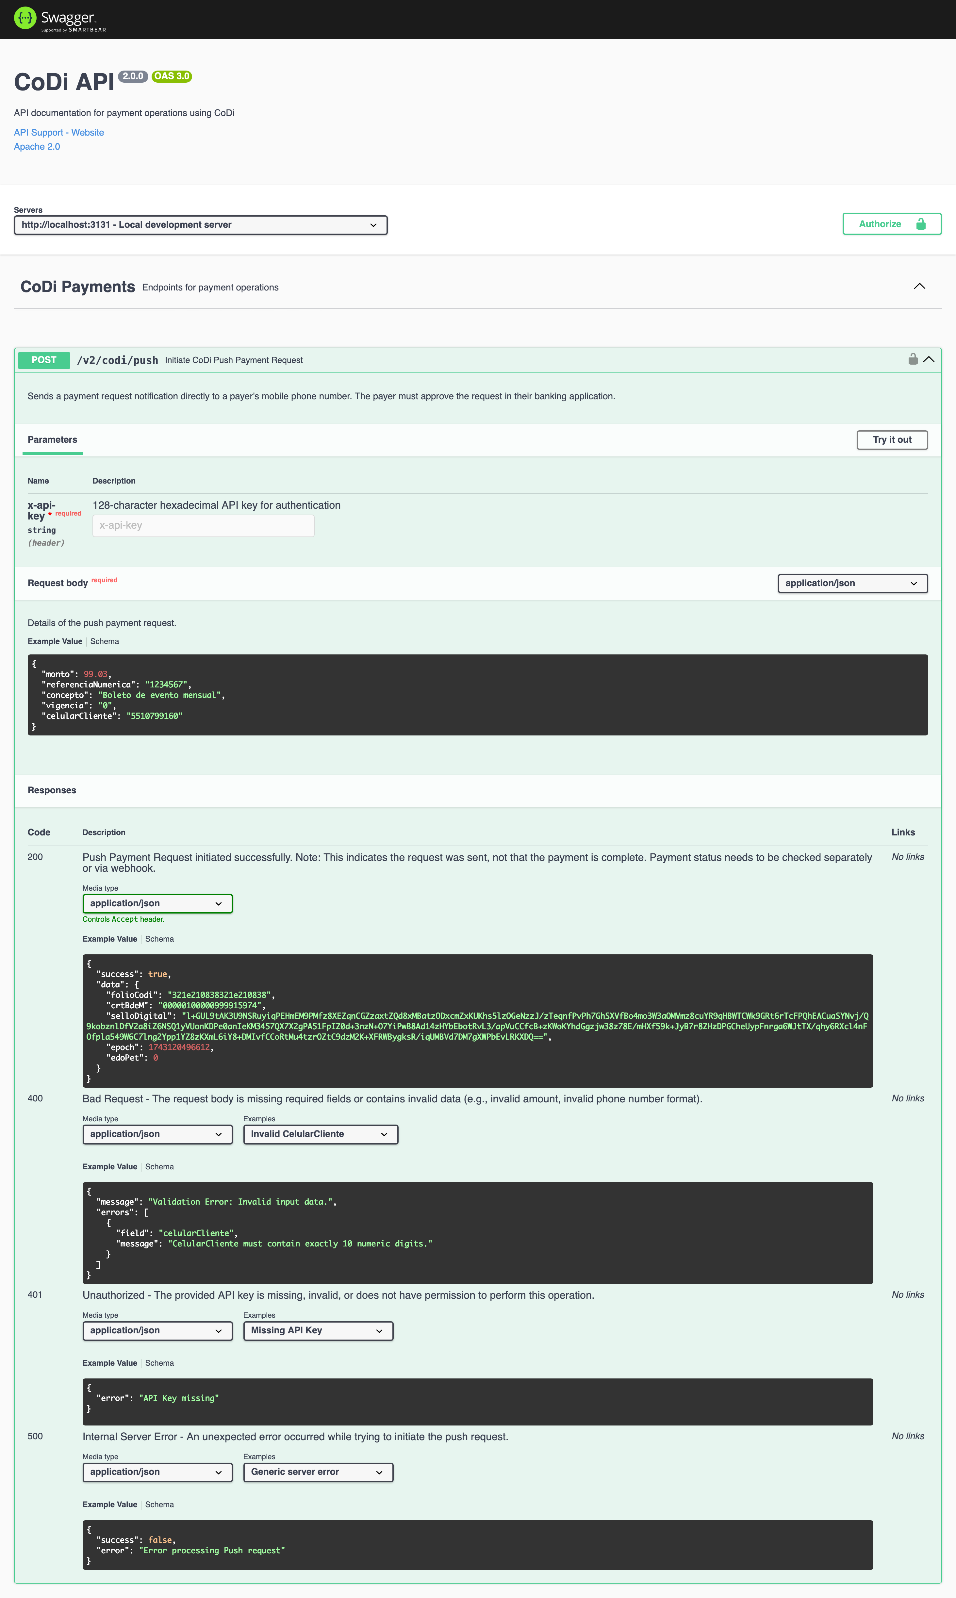The width and height of the screenshot is (956, 1598).
Task: Collapse the CoDi Payments section
Action: coord(920,287)
